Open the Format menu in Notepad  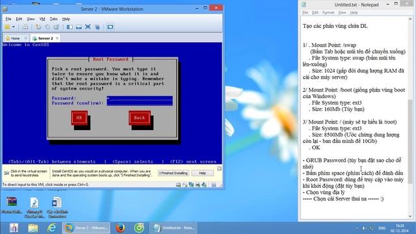(328, 12)
